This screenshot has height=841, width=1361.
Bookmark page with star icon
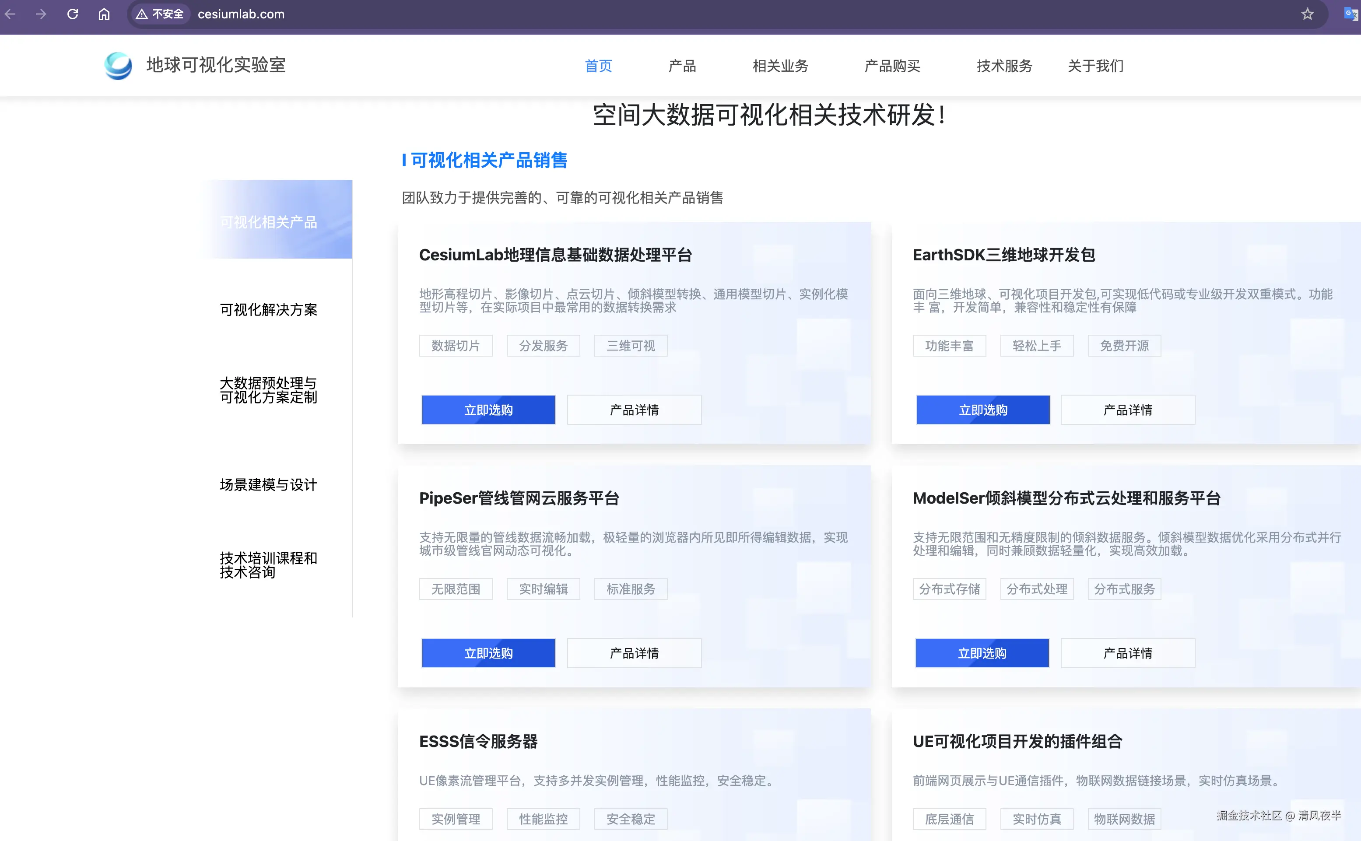point(1307,14)
